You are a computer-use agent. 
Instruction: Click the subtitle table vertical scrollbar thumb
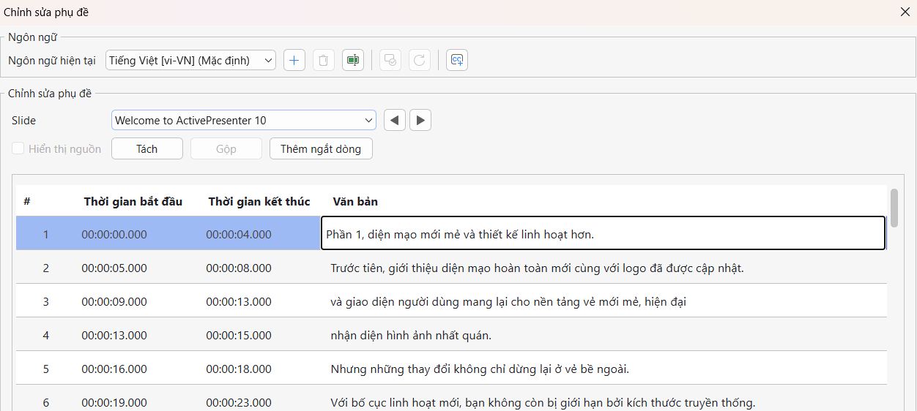(894, 208)
